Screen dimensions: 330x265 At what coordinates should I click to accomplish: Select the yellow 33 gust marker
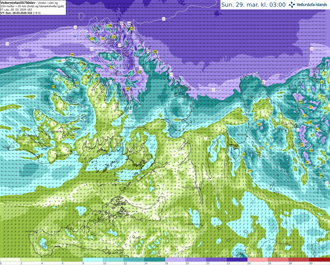(114, 37)
